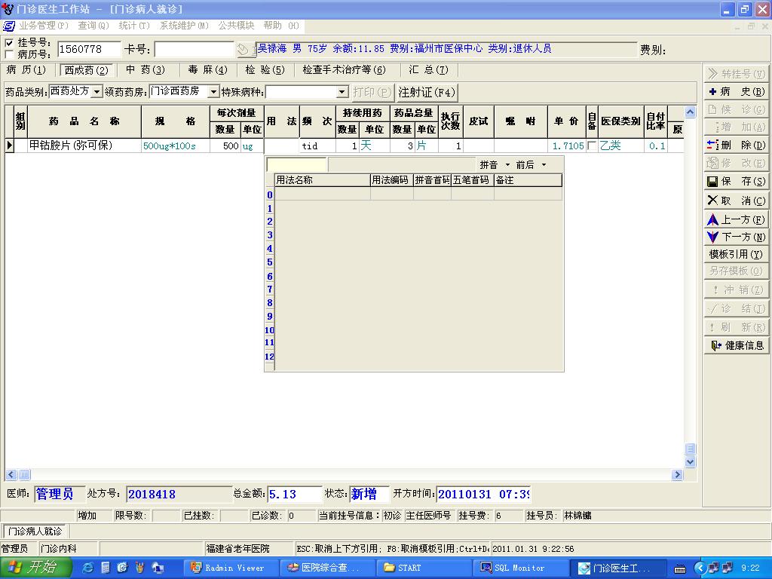772x579 pixels.
Task: Open the 公共模块 menu
Action: [x=236, y=26]
